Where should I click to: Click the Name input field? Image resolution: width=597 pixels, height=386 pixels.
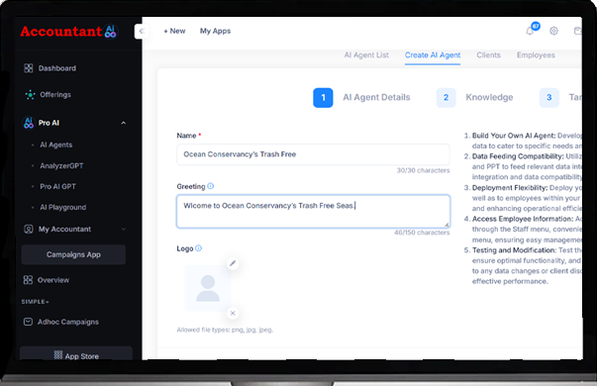pos(313,154)
